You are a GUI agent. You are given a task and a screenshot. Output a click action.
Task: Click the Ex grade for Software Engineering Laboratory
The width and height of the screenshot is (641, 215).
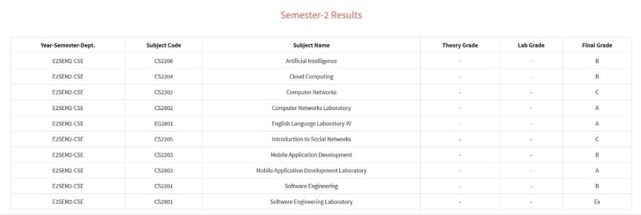[597, 202]
